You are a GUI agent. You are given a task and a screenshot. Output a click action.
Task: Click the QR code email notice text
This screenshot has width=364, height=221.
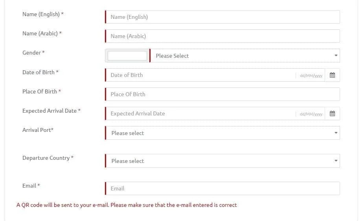point(127,205)
